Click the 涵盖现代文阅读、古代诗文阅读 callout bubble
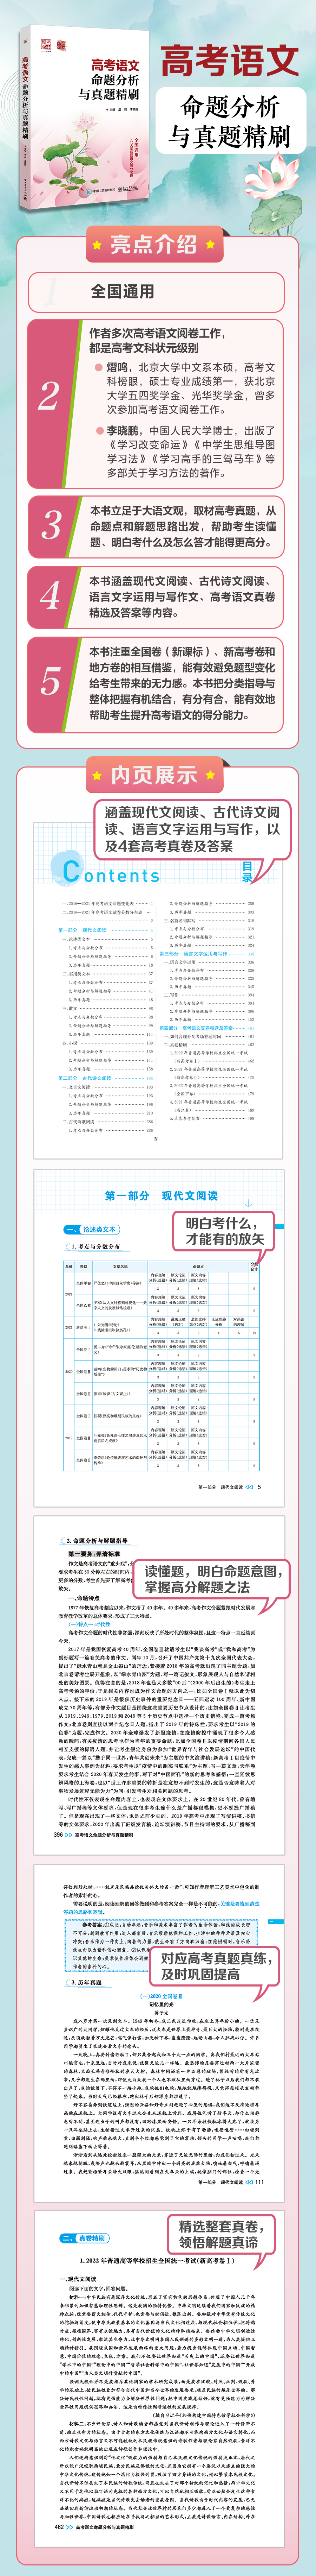This screenshot has width=316, height=2576. tap(192, 829)
